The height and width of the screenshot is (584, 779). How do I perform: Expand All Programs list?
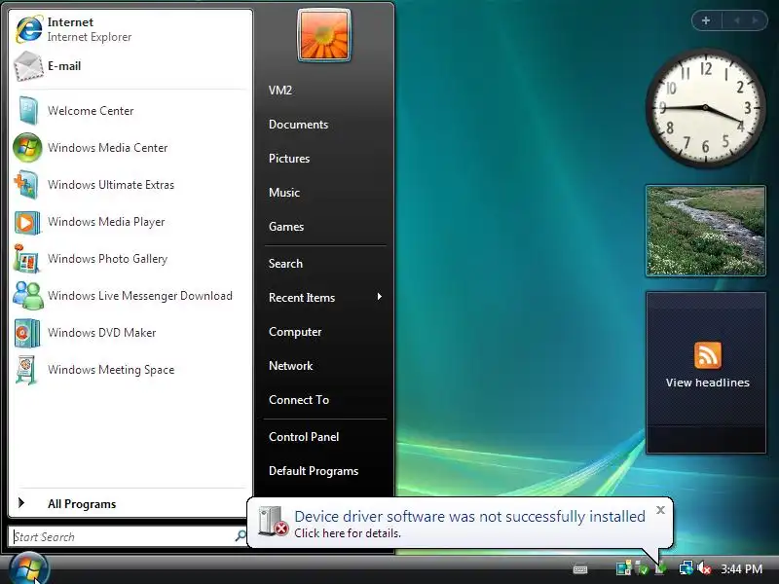82,504
